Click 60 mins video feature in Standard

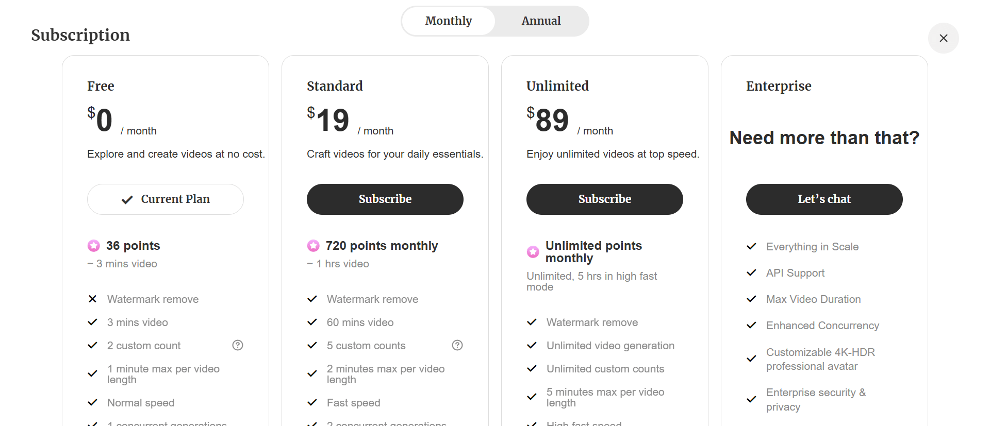[x=360, y=322]
